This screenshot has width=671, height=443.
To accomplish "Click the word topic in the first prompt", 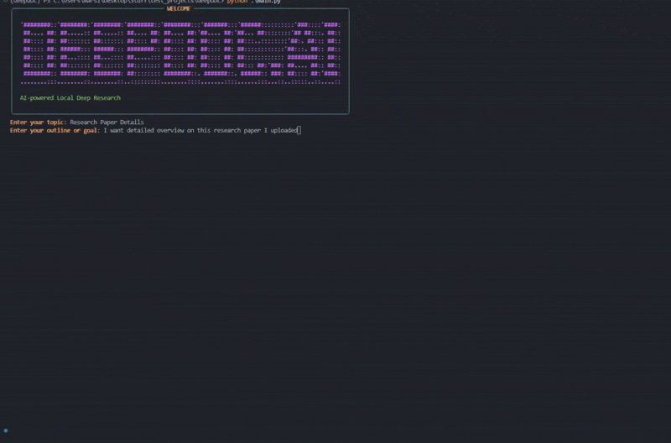I will point(55,122).
